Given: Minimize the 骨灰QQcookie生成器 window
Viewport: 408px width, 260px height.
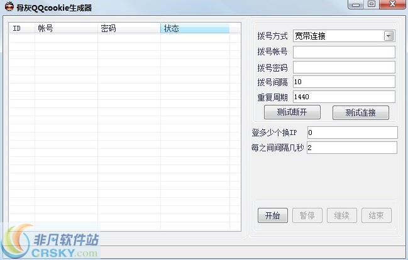Looking at the screenshot, I should click(x=356, y=4).
